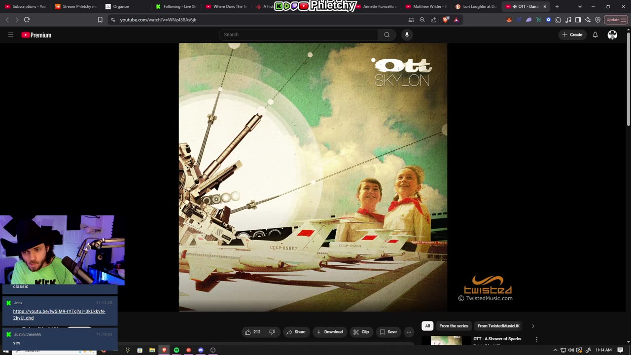Toggle system volume speaker icon in tray

571,350
